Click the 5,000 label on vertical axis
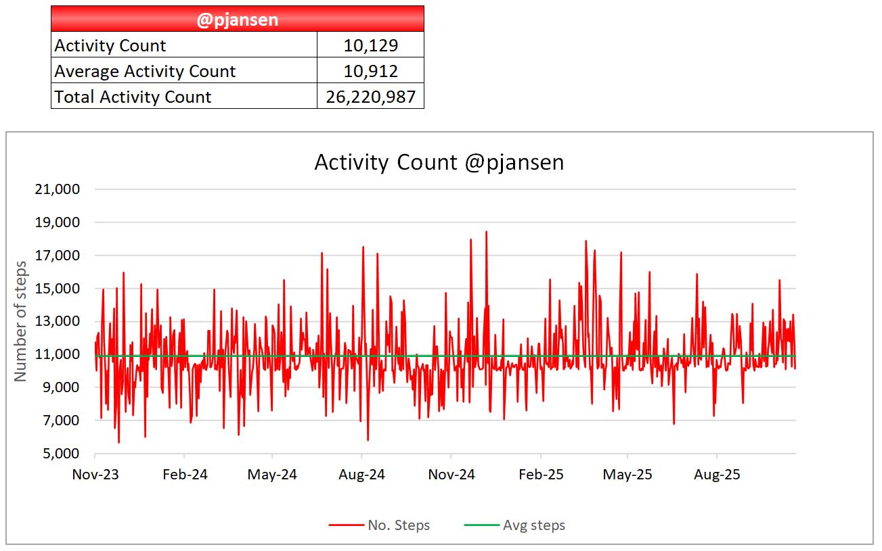The width and height of the screenshot is (882, 551). coord(60,454)
